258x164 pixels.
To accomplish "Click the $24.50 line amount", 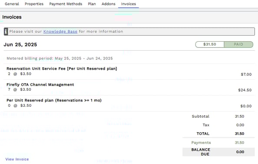I will (x=245, y=90).
